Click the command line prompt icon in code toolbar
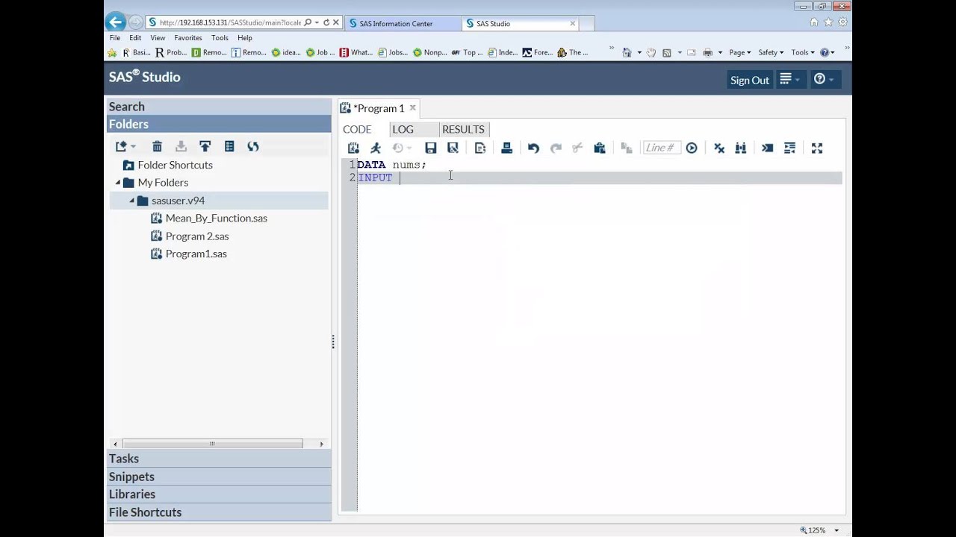The image size is (956, 537). point(767,148)
